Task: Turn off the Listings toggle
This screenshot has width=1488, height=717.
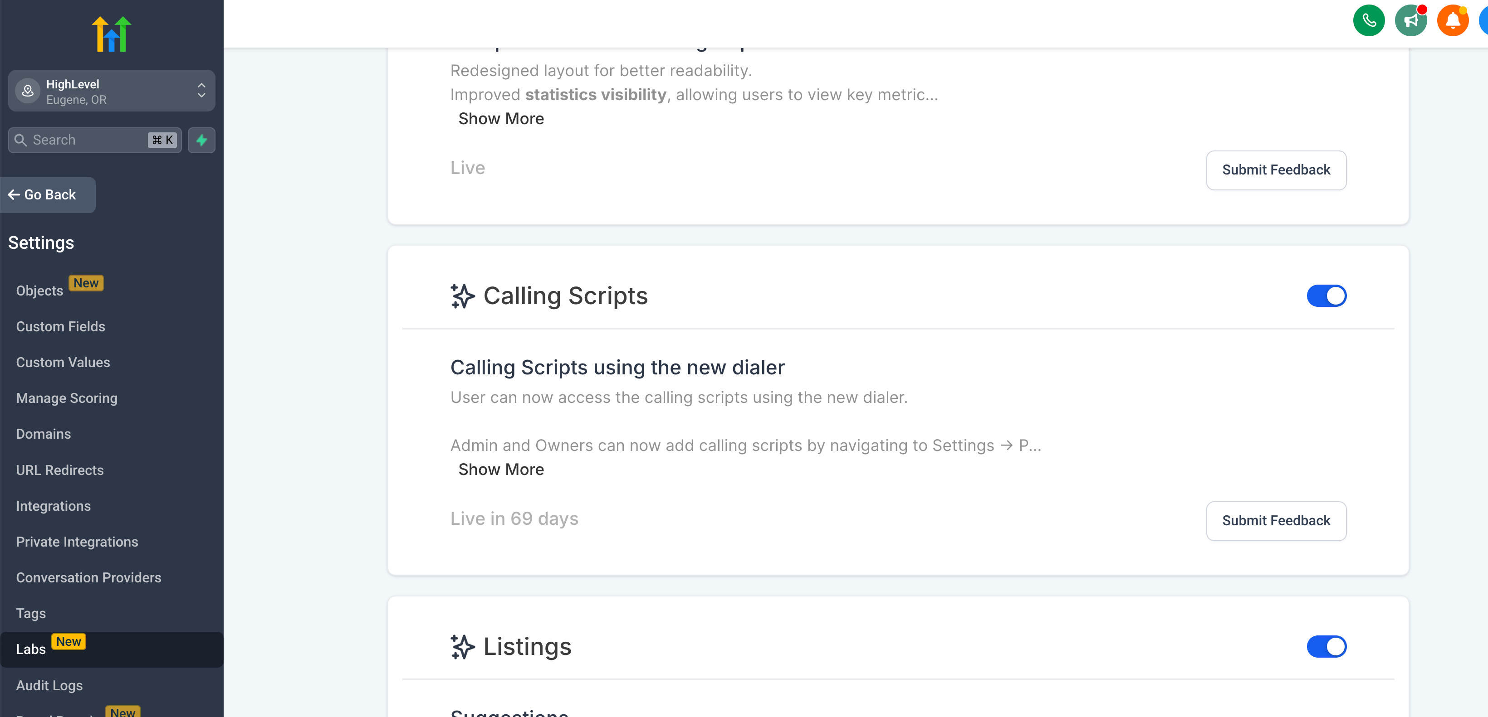Action: point(1326,647)
